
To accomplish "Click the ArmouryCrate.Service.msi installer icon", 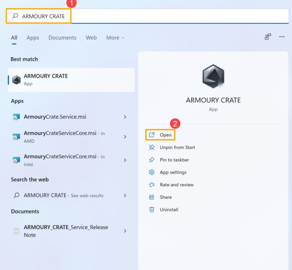I will click(16, 117).
